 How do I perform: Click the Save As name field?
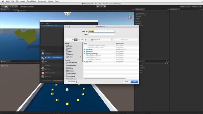click(101, 31)
